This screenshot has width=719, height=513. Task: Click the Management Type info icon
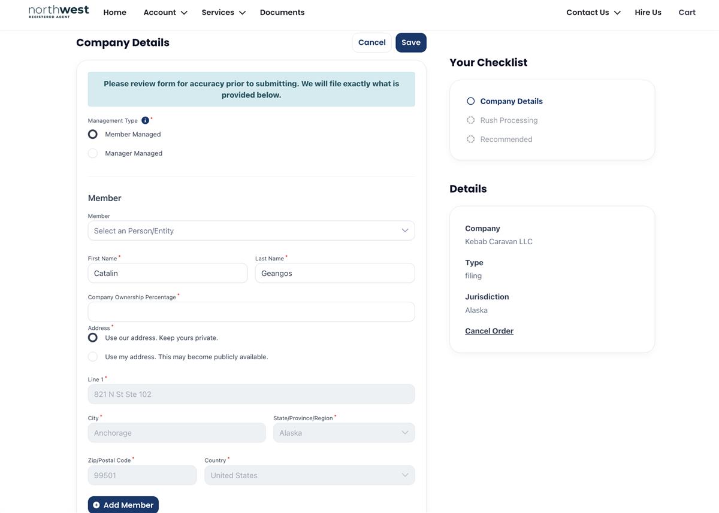[145, 120]
